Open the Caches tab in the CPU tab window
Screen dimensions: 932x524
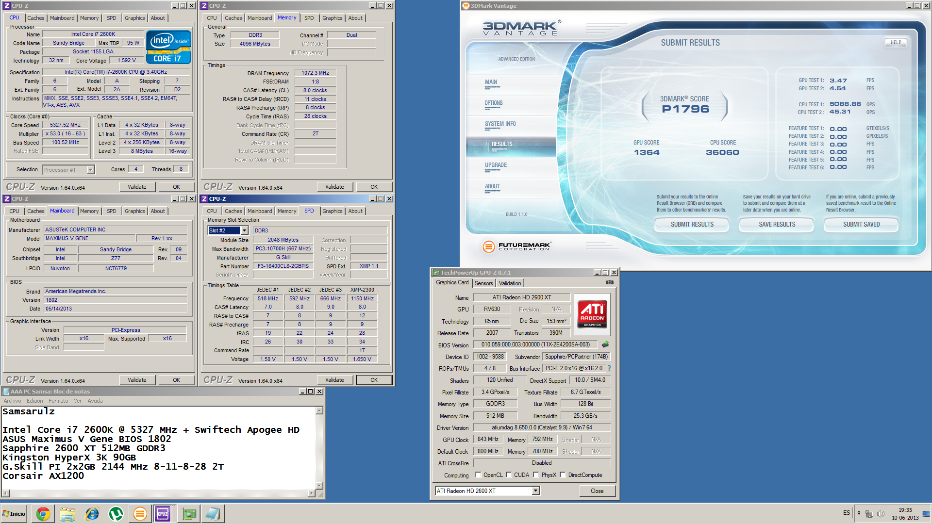click(35, 18)
